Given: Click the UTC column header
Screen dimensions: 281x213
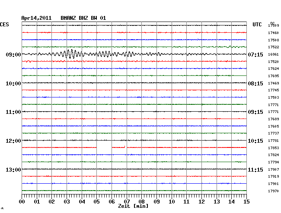Looking at the screenshot, I should tap(257, 25).
